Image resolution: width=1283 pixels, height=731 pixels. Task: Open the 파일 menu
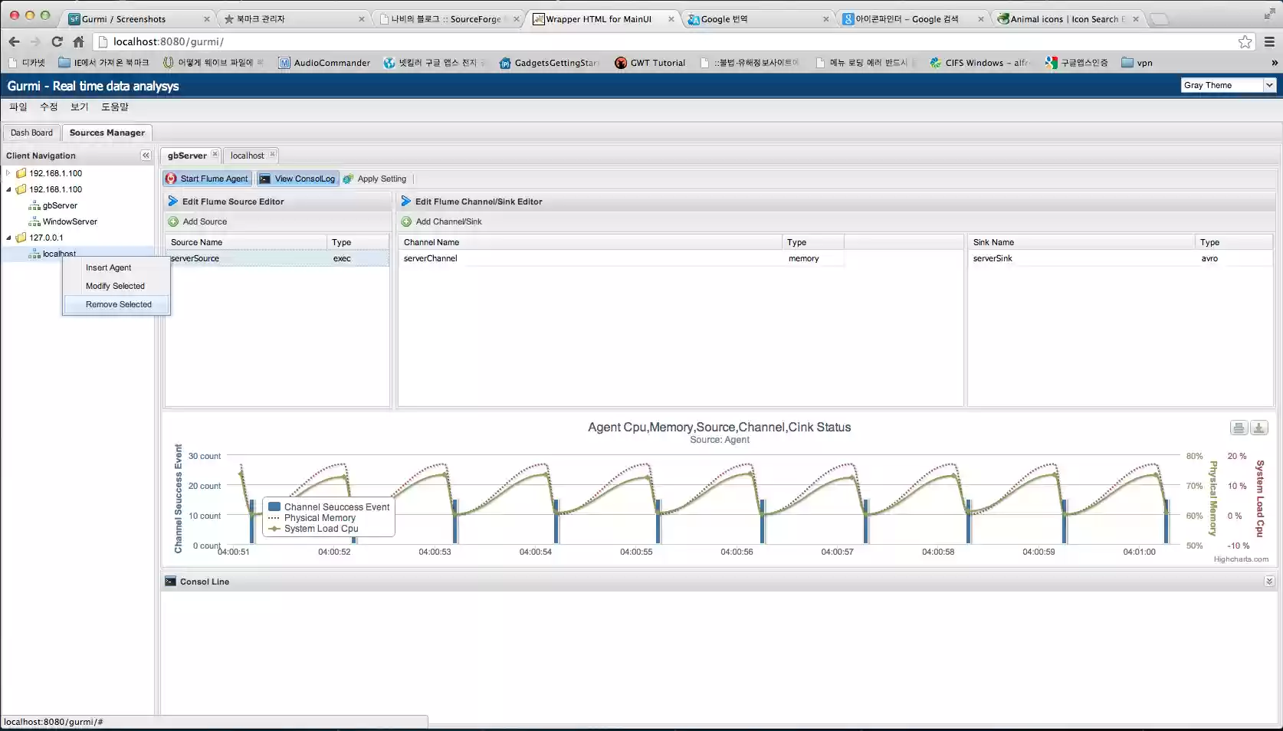tap(18, 107)
